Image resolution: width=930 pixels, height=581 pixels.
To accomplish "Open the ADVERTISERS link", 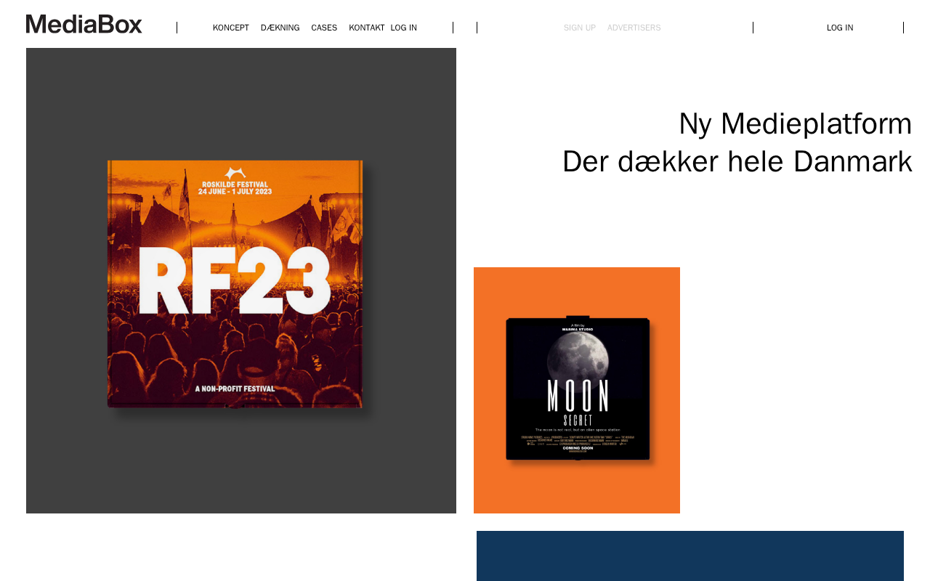I will 634,28.
